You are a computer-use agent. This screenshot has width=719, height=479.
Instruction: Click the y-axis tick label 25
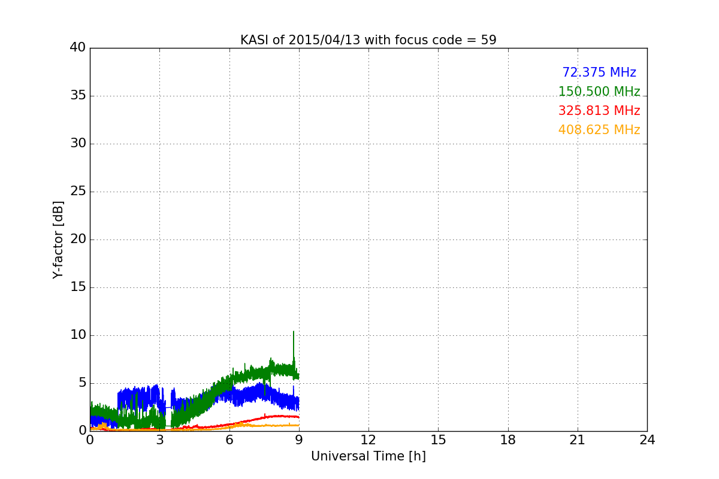(78, 192)
